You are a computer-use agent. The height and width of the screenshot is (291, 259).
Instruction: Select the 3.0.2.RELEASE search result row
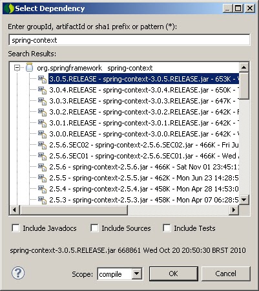(143, 112)
